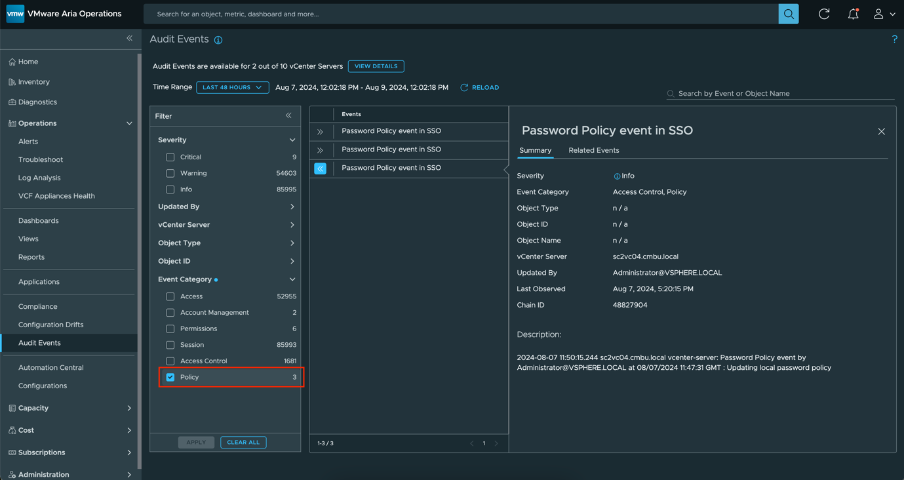Image resolution: width=904 pixels, height=480 pixels.
Task: Click the global search input field
Action: [461, 14]
